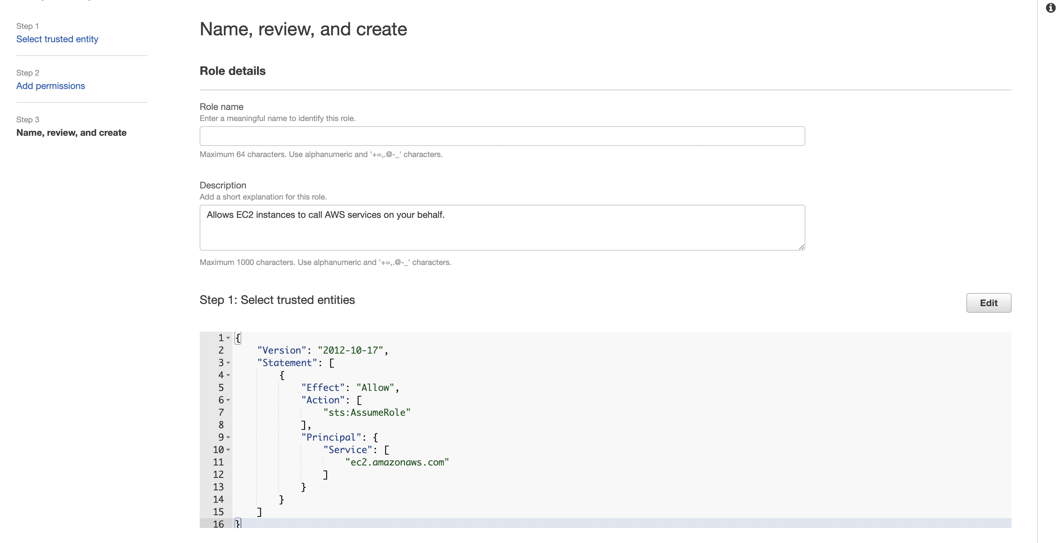Click line number 16 in editor gutter

click(x=218, y=524)
